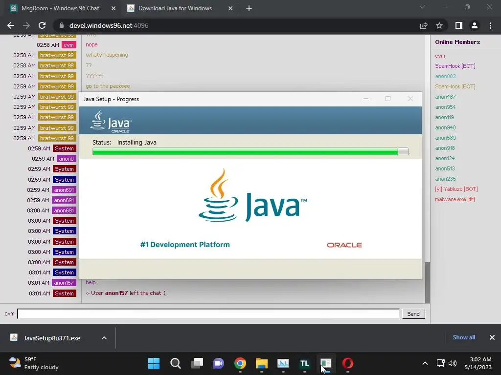
Task: Open Windows Start menu
Action: pyautogui.click(x=154, y=363)
